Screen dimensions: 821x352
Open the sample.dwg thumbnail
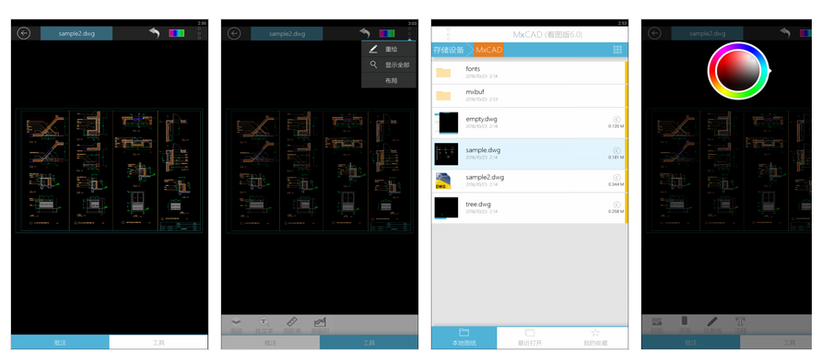tap(446, 154)
